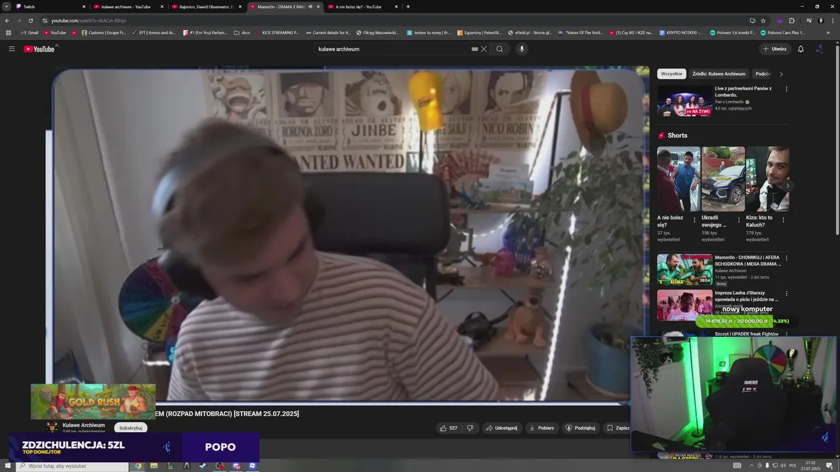Open 'Ukradli swojego' short thumbnail
Image resolution: width=840 pixels, height=472 pixels.
point(723,178)
